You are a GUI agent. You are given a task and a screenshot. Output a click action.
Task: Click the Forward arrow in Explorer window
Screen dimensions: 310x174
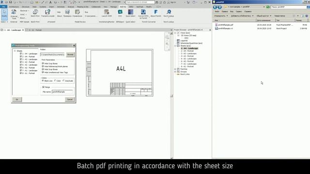pos(219,7)
